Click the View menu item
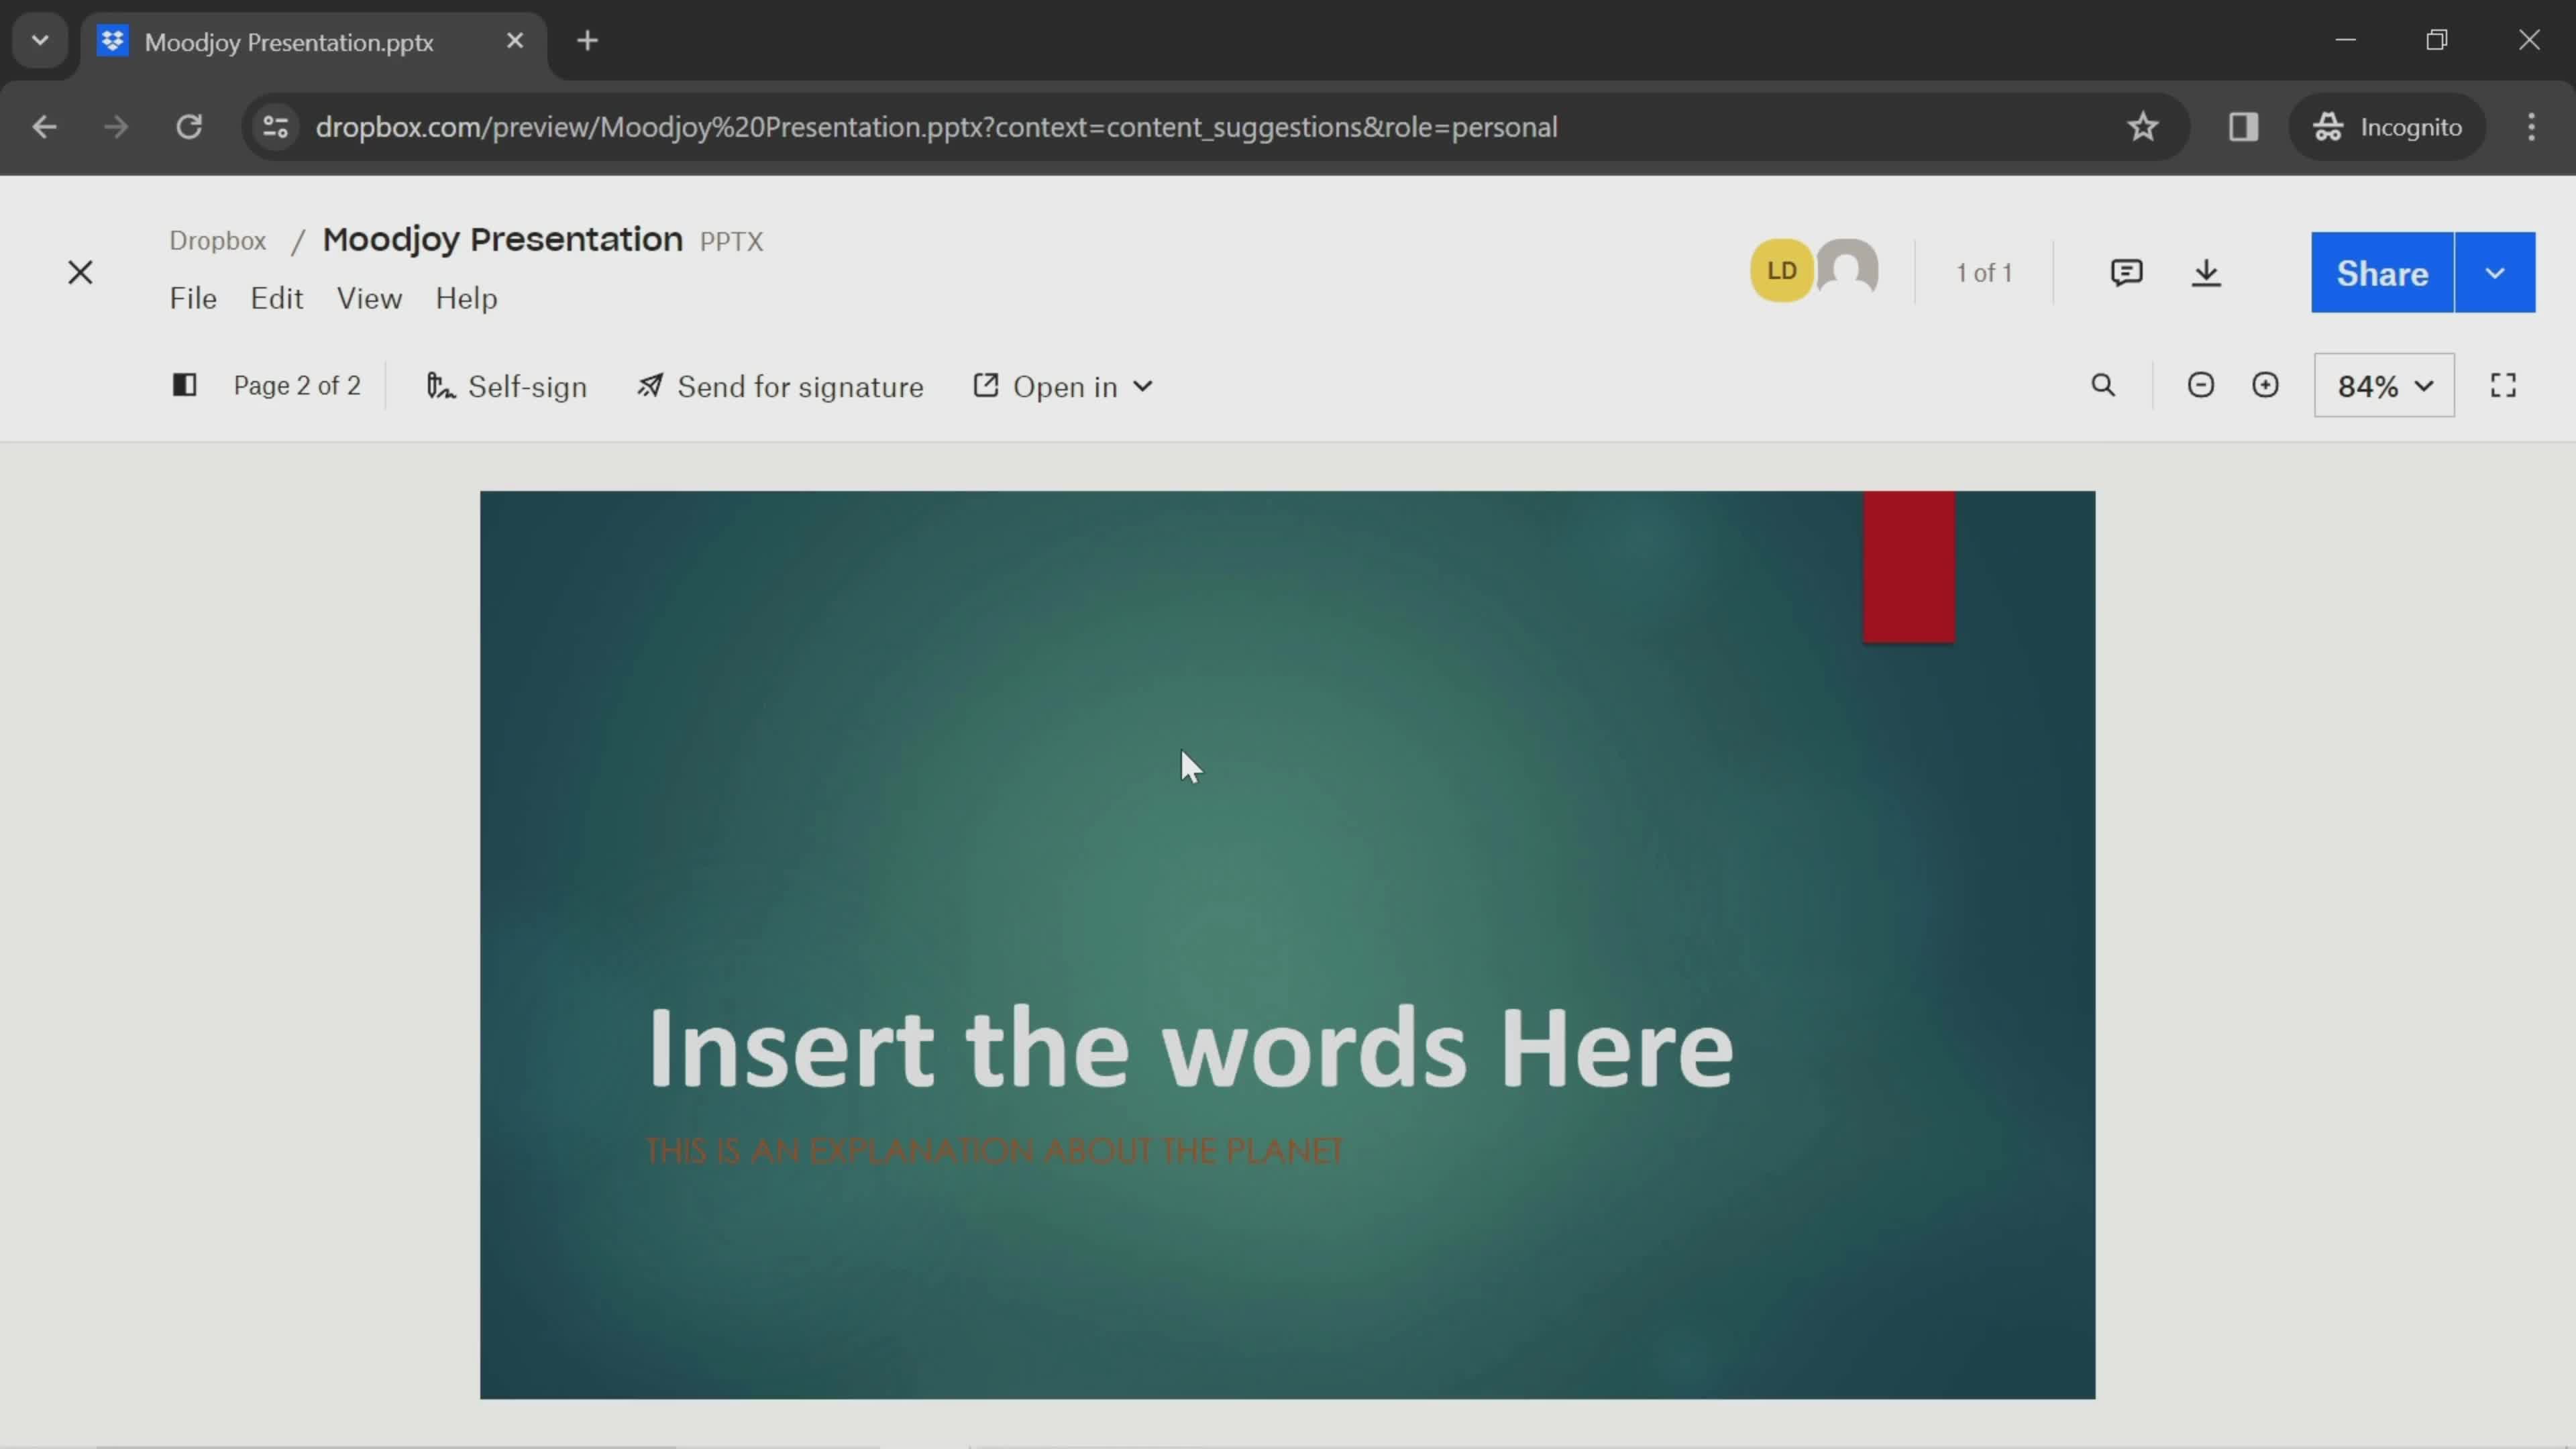This screenshot has width=2576, height=1449. 368,297
